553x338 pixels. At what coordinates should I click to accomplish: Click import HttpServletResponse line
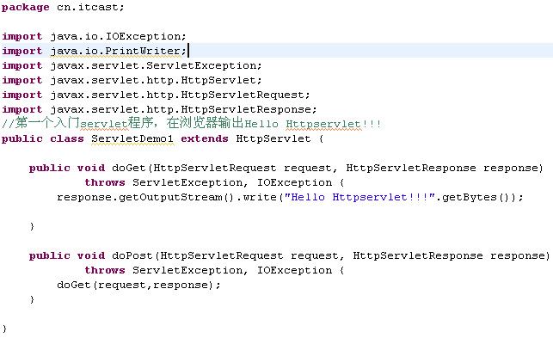pyautogui.click(x=159, y=110)
